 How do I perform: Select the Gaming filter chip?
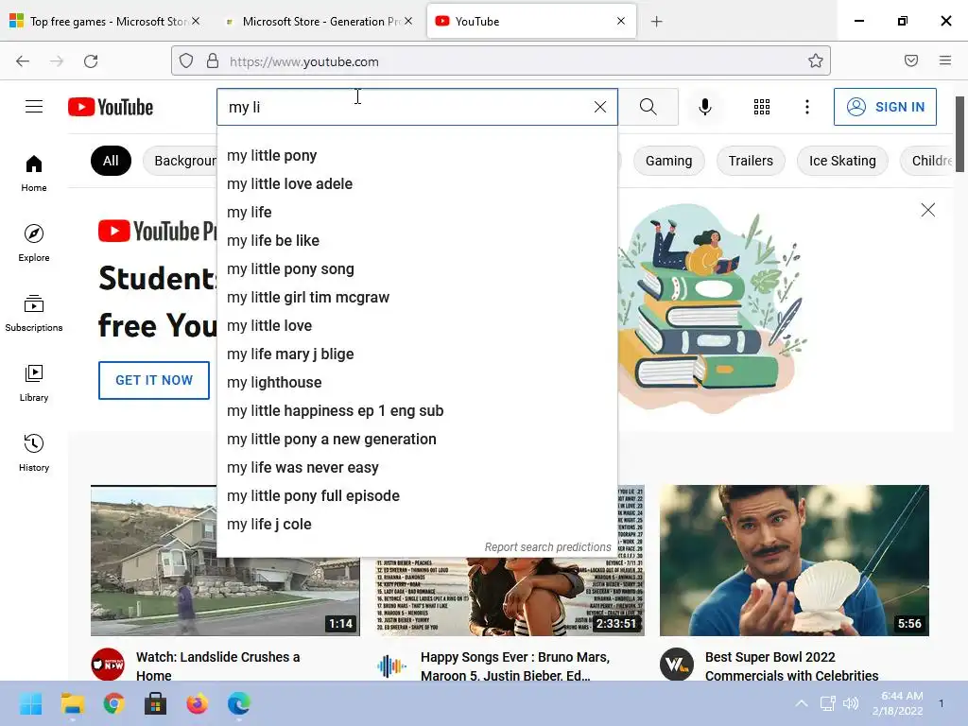pyautogui.click(x=668, y=161)
